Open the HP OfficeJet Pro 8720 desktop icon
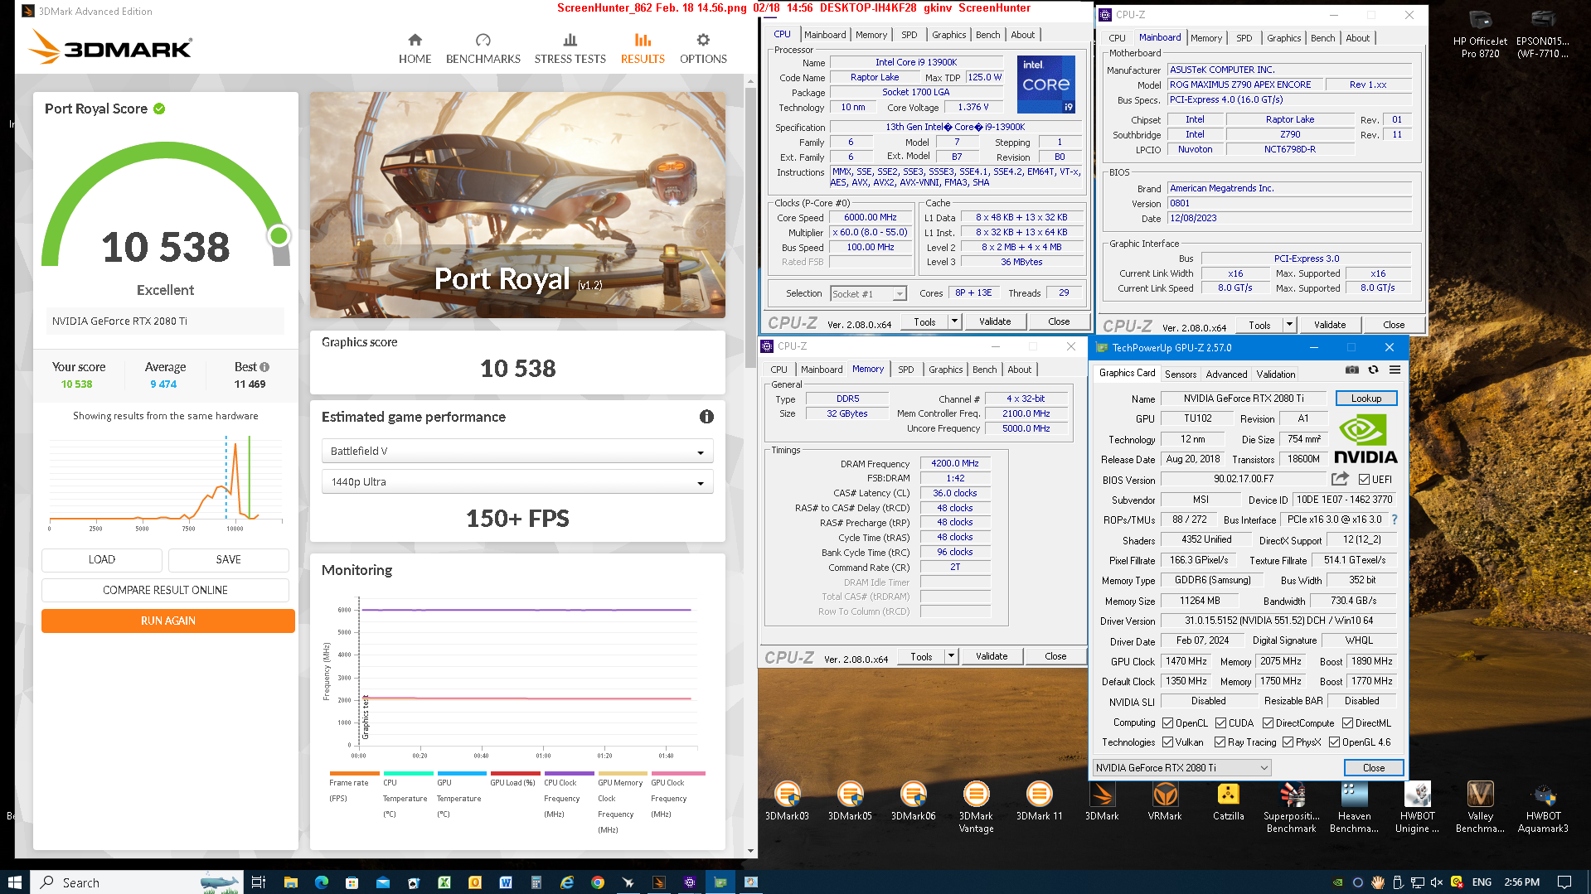This screenshot has height=894, width=1591. (1480, 34)
